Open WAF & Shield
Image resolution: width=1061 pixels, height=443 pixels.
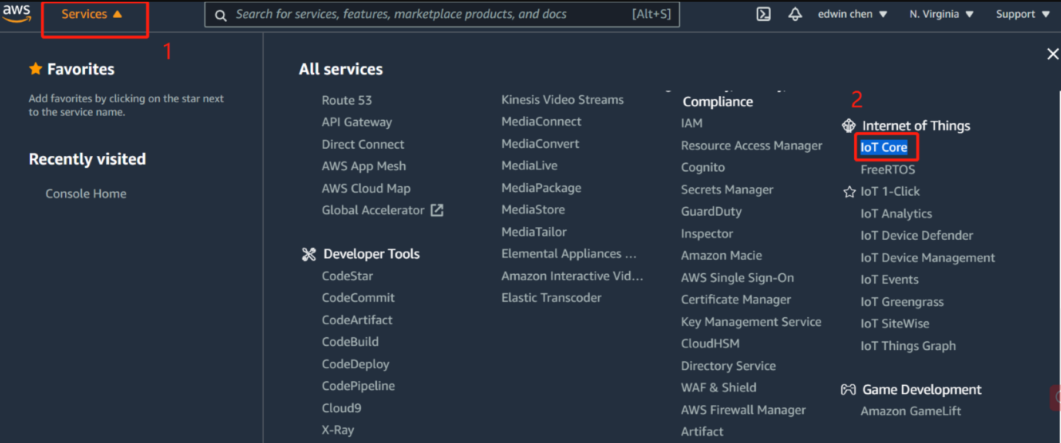718,388
